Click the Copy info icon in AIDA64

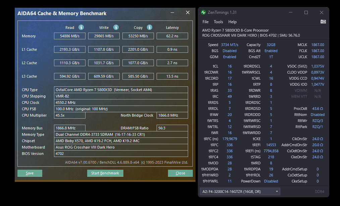(x=150, y=27)
